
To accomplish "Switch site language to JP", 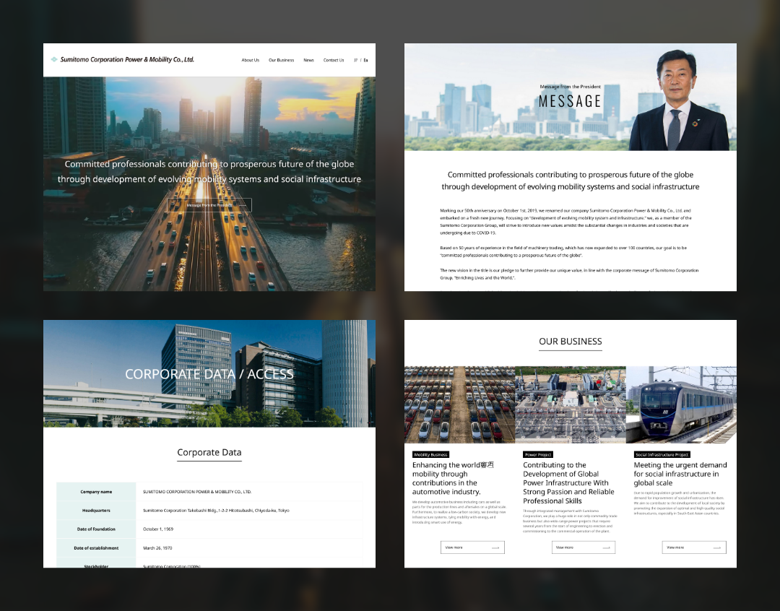I will point(355,61).
